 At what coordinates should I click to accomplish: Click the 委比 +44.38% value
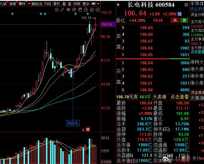pyautogui.click(x=137, y=20)
